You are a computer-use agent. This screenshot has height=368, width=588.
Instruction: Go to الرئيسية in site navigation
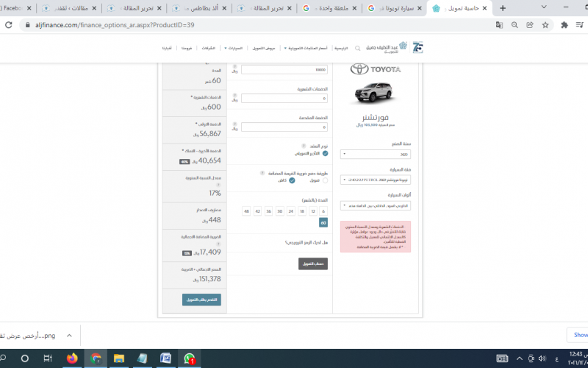pos(341,48)
